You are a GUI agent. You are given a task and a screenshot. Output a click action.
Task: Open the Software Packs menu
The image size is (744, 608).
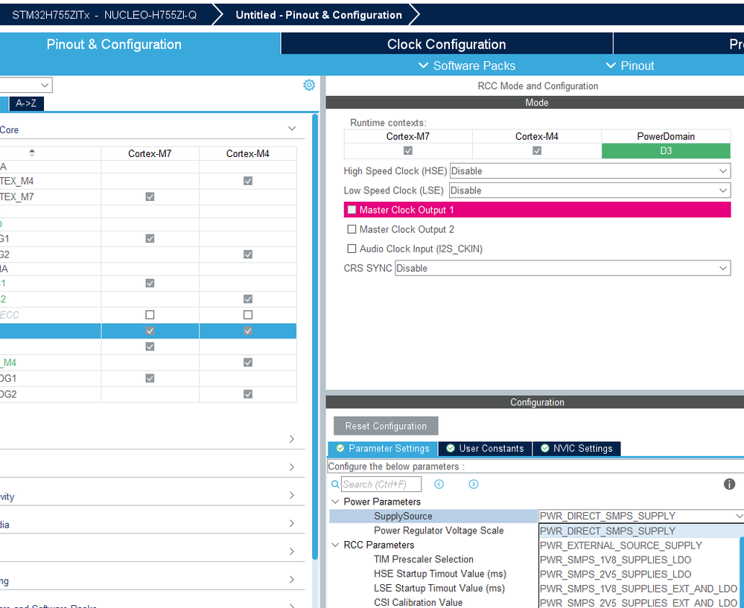[x=467, y=65]
